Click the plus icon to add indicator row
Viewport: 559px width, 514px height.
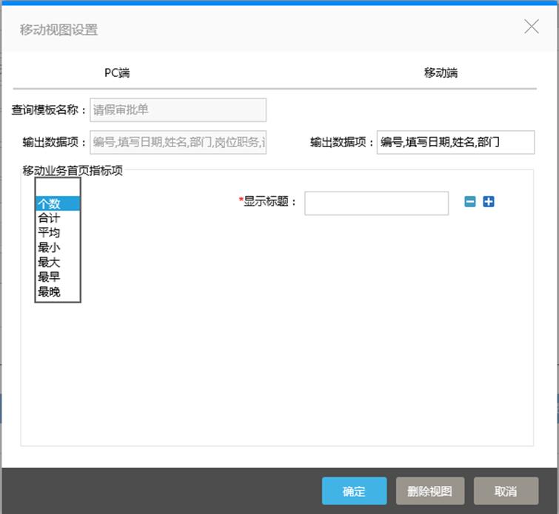[489, 202]
